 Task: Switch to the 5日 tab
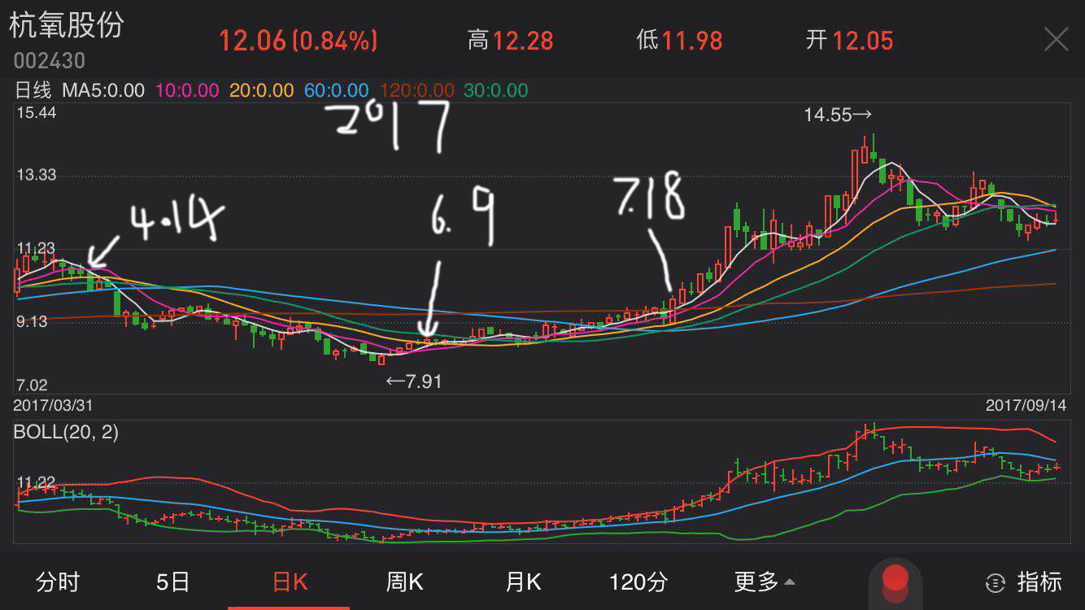point(172,582)
